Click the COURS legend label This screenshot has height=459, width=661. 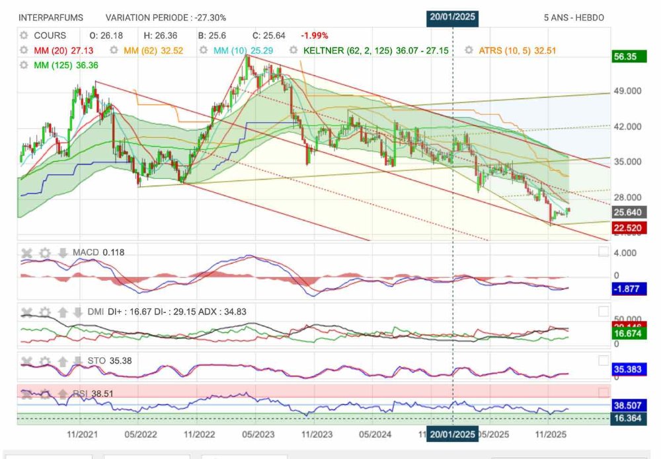point(50,36)
